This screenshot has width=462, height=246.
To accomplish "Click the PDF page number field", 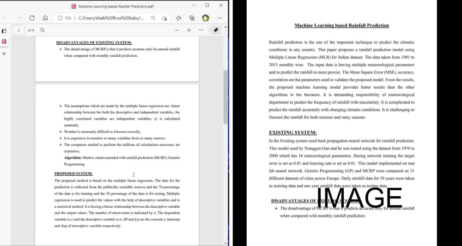I will point(18,30).
